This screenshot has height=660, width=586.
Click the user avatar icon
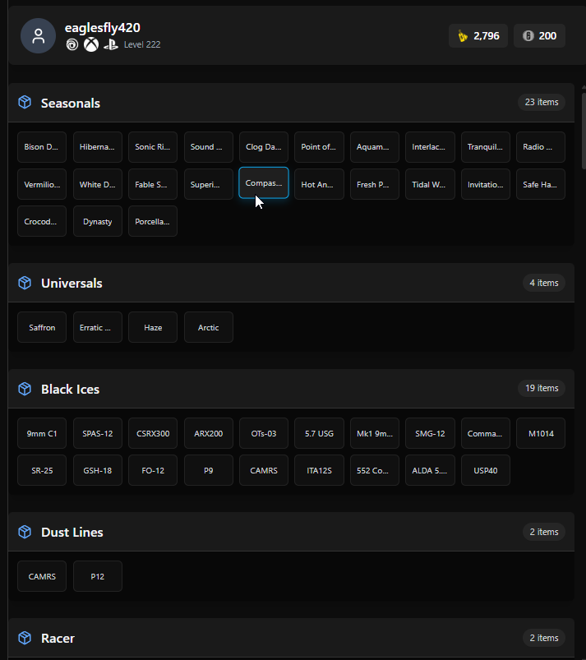click(39, 36)
